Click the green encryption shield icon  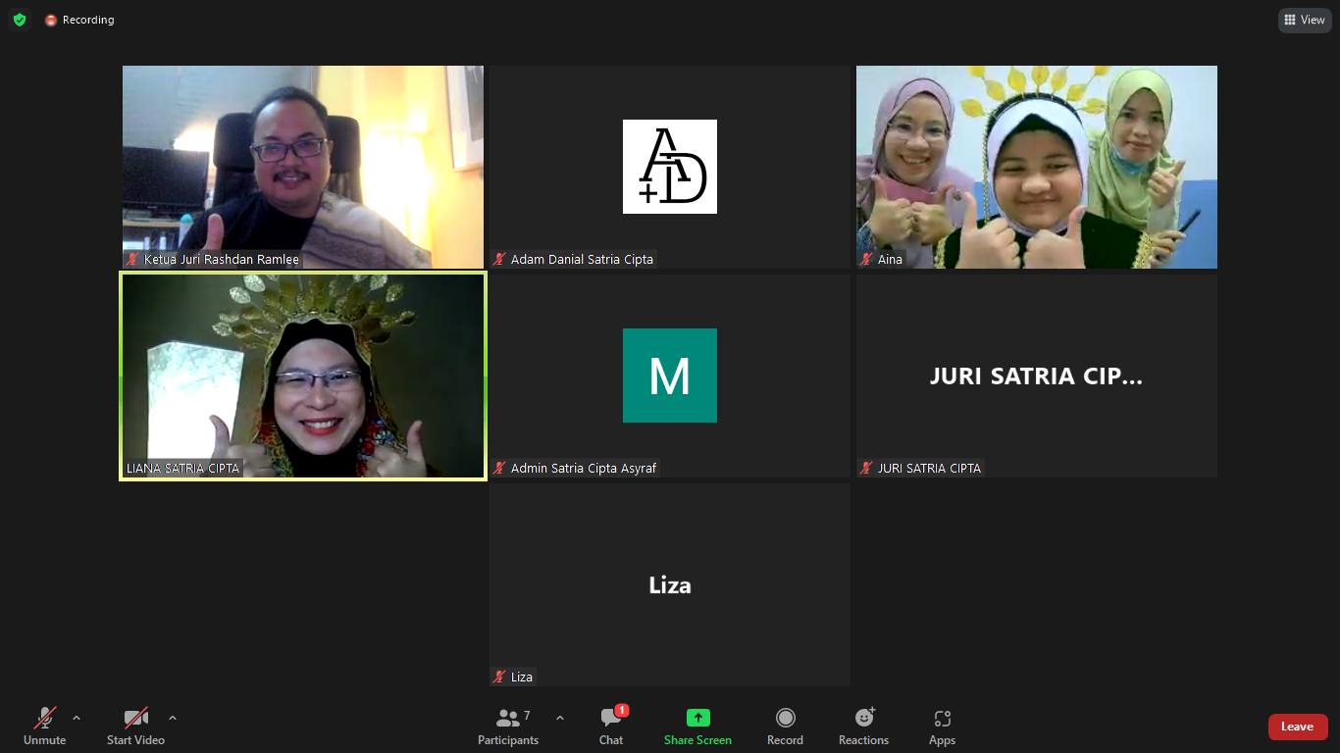point(20,20)
